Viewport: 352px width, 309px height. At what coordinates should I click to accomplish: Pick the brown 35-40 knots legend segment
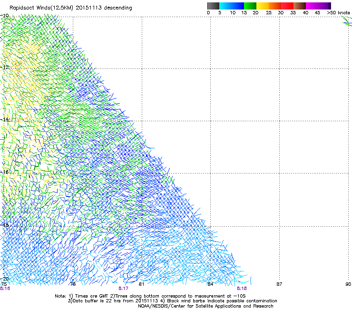pyautogui.click(x=300, y=6)
